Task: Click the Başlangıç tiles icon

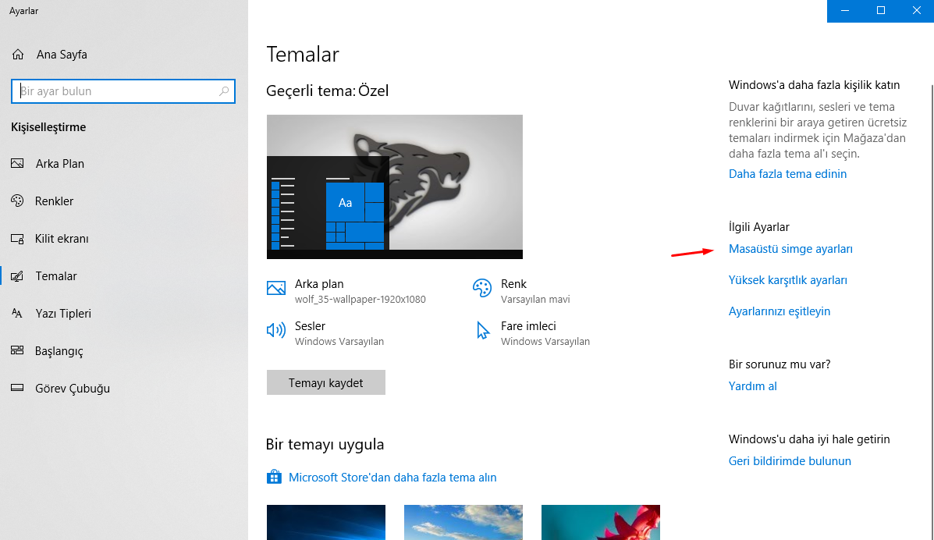Action: pyautogui.click(x=17, y=350)
